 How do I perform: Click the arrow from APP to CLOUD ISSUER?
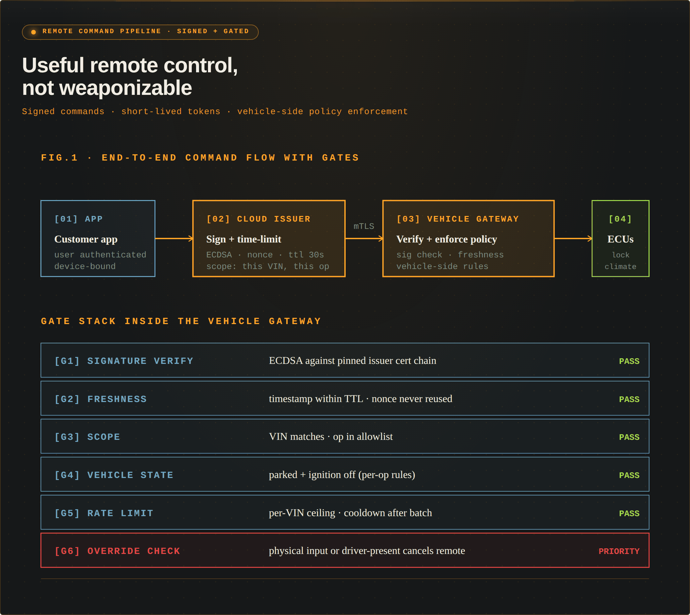coord(174,239)
